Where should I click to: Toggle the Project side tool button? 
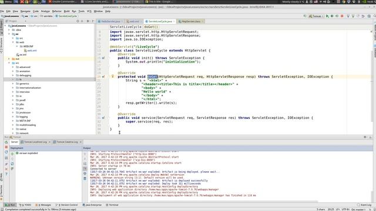coord(1,27)
